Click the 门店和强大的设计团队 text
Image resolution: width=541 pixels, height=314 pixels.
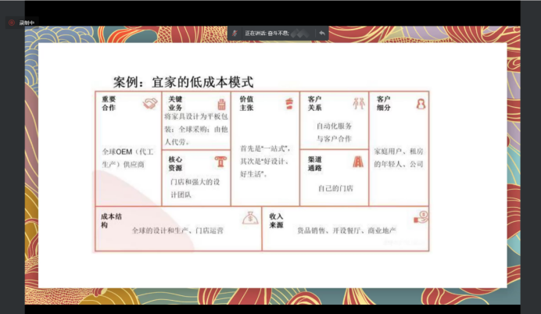195,188
